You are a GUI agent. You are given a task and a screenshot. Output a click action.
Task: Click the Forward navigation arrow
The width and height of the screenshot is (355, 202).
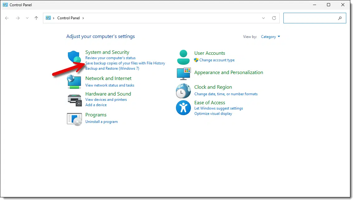[18, 18]
